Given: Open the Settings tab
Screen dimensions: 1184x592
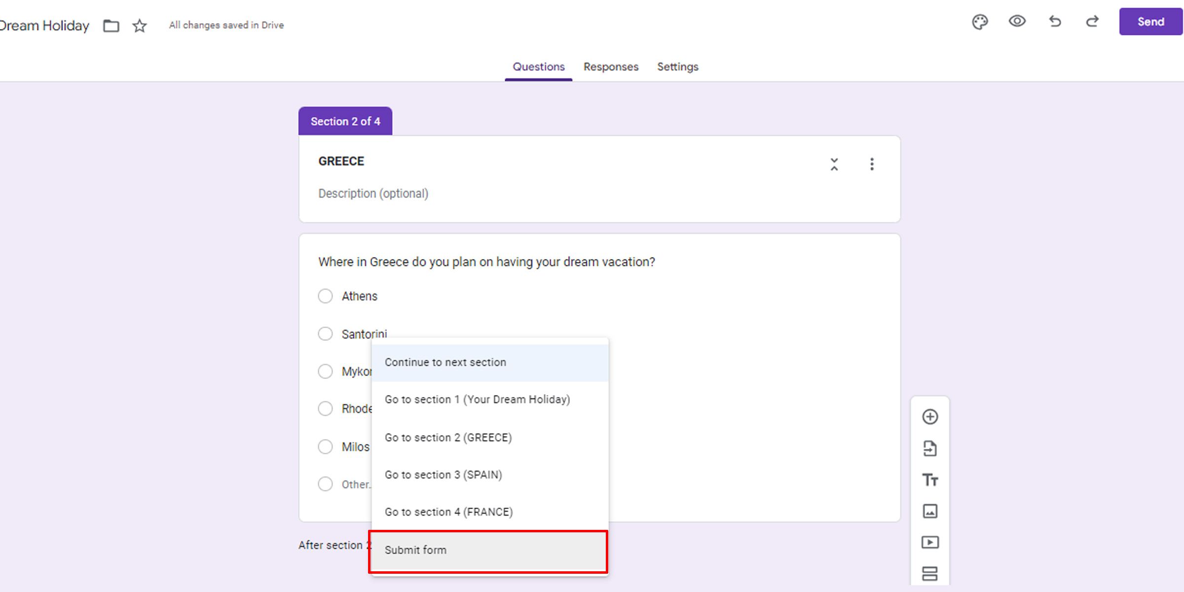Looking at the screenshot, I should click(677, 67).
